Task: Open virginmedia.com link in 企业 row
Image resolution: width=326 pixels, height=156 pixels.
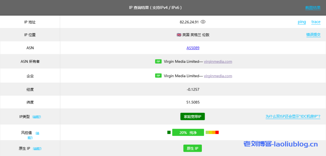Action: (218, 76)
